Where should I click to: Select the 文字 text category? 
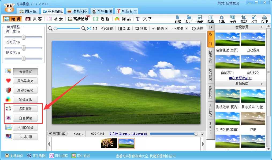(144, 19)
